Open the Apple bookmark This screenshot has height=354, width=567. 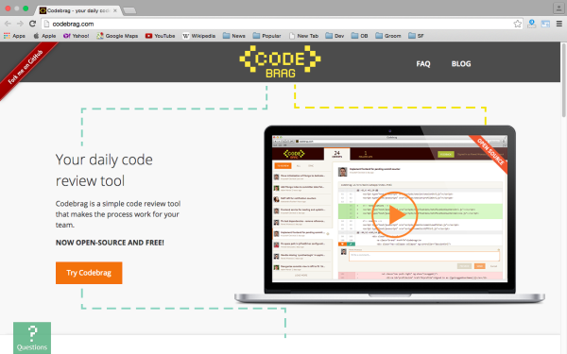coord(44,36)
